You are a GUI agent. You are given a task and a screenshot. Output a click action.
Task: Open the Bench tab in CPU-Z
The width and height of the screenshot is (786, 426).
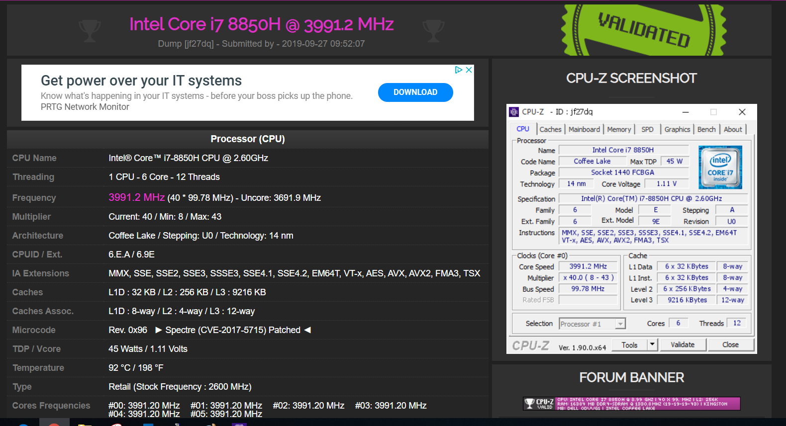706,129
